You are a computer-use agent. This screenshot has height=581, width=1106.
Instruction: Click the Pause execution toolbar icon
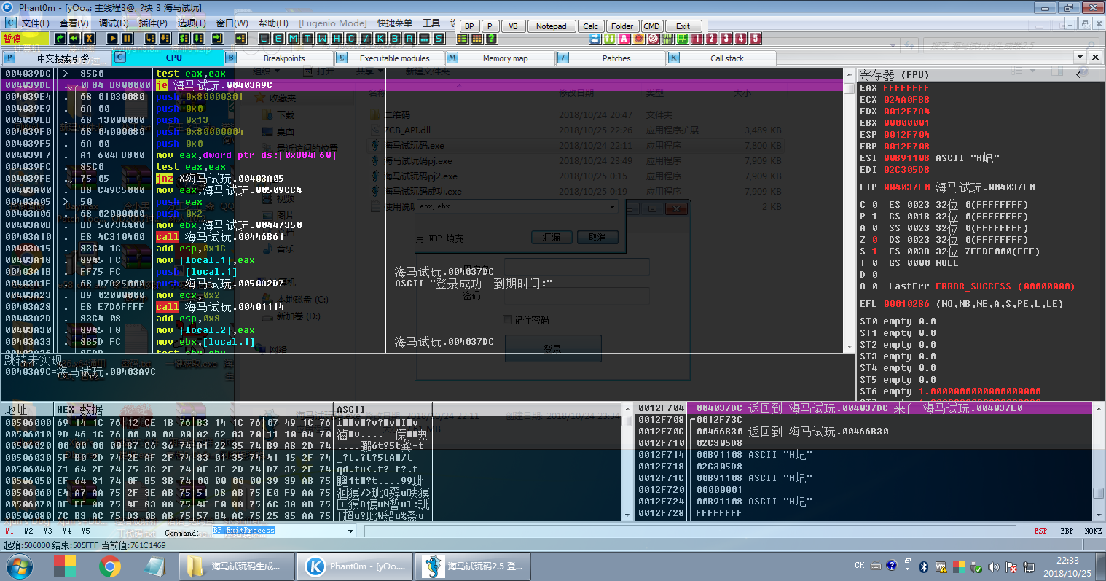pyautogui.click(x=127, y=38)
